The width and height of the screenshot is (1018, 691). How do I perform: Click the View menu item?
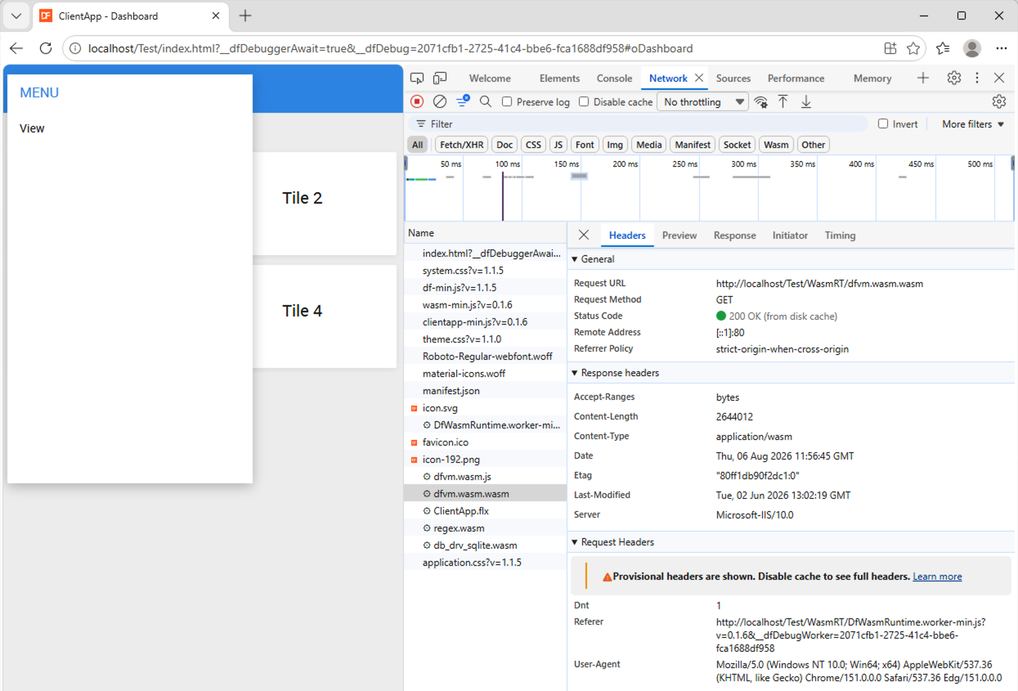(x=32, y=128)
